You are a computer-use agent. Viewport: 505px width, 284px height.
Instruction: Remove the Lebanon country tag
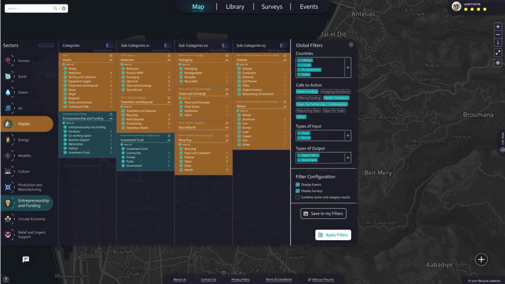(299, 60)
